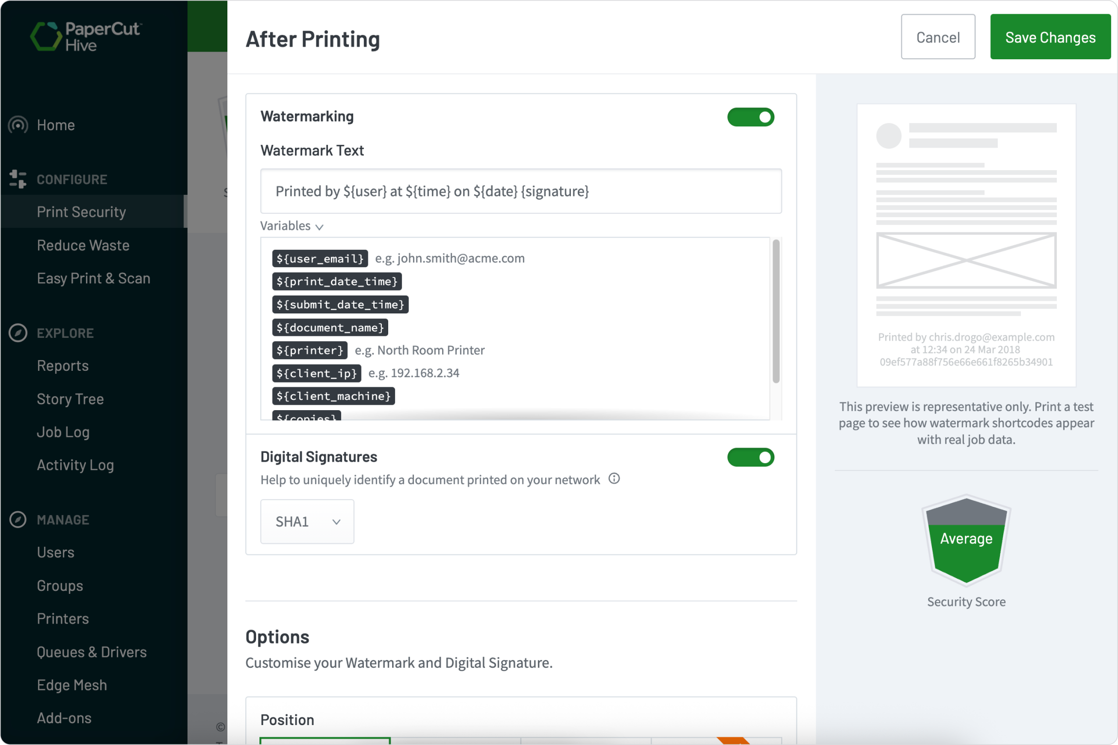The width and height of the screenshot is (1118, 745).
Task: Insert the ${user_email} variable chip
Action: 319,258
